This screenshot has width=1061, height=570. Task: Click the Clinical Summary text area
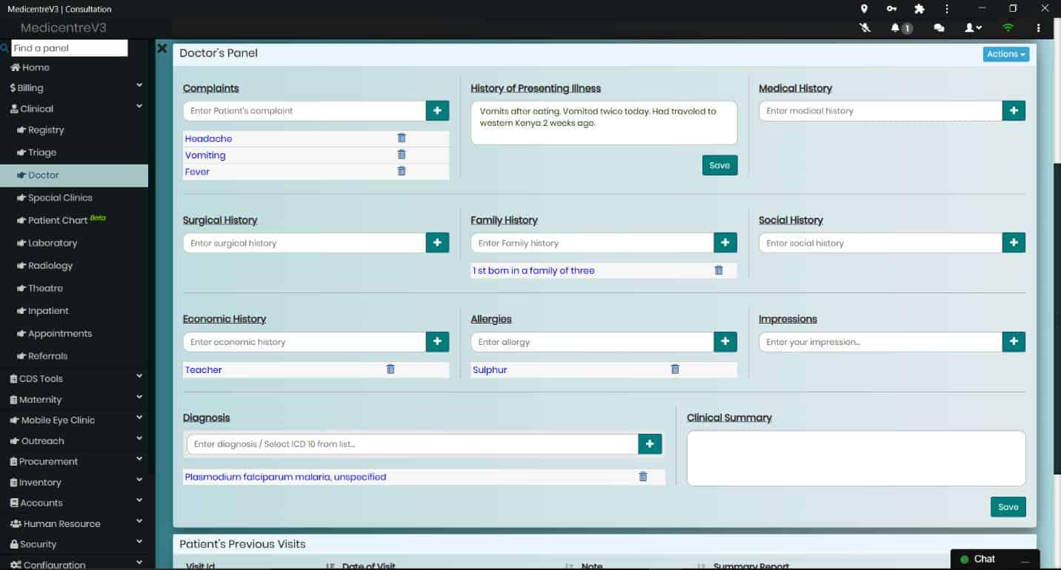coord(856,458)
